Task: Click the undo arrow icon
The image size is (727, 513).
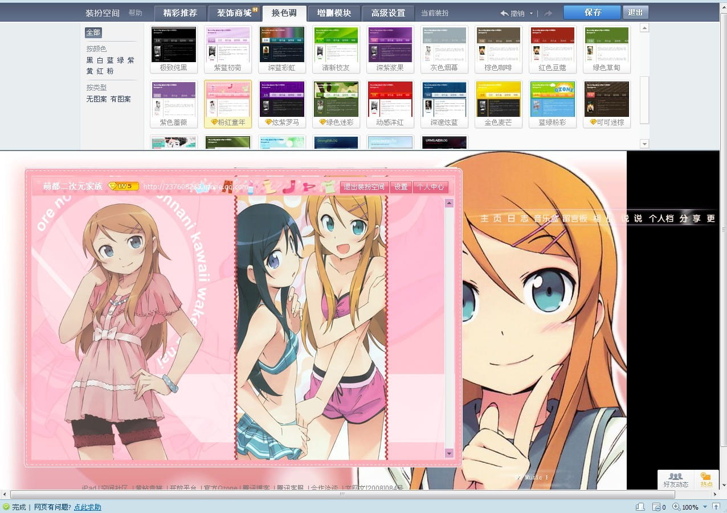Action: coord(505,13)
